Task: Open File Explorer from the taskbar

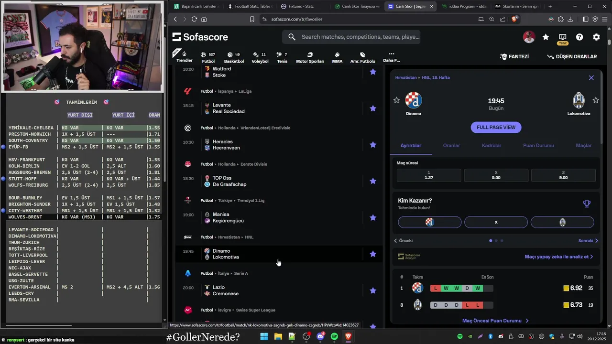Action: [x=278, y=337]
